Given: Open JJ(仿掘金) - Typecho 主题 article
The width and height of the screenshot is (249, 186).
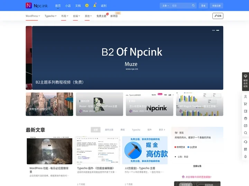Looking at the screenshot, I should 140,168.
